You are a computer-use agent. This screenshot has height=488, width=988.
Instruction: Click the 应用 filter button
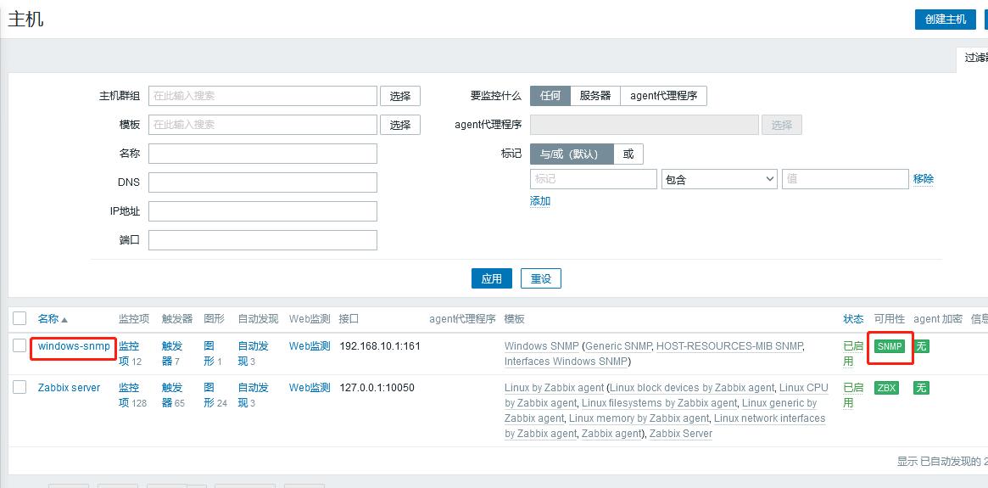(492, 278)
